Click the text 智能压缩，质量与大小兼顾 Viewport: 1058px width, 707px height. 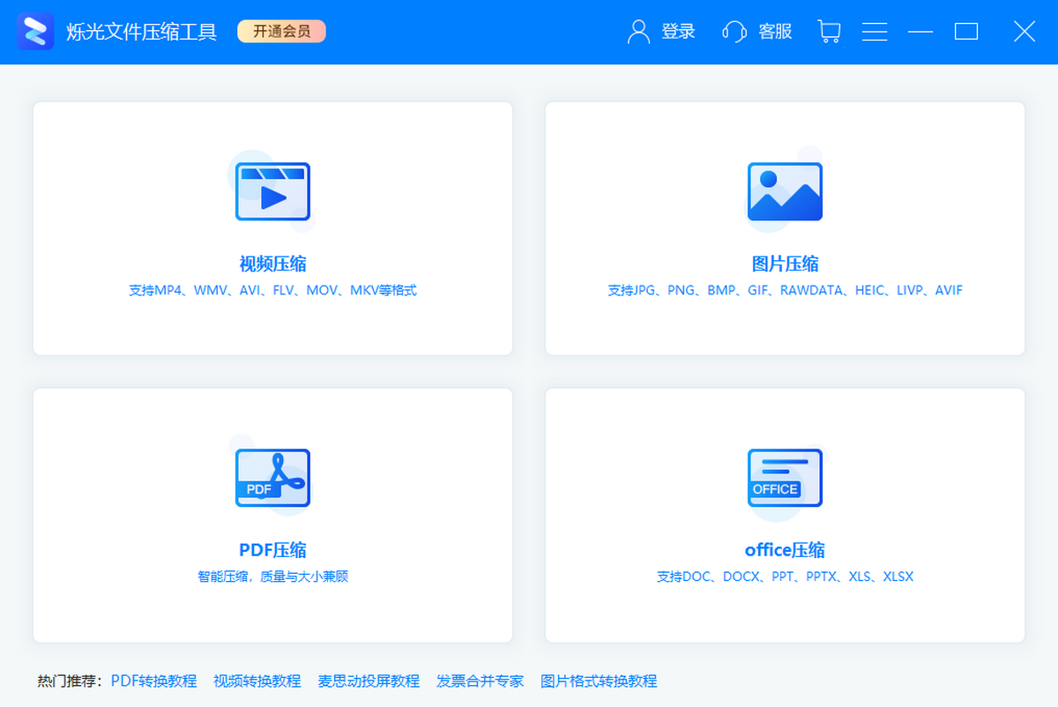click(x=273, y=577)
